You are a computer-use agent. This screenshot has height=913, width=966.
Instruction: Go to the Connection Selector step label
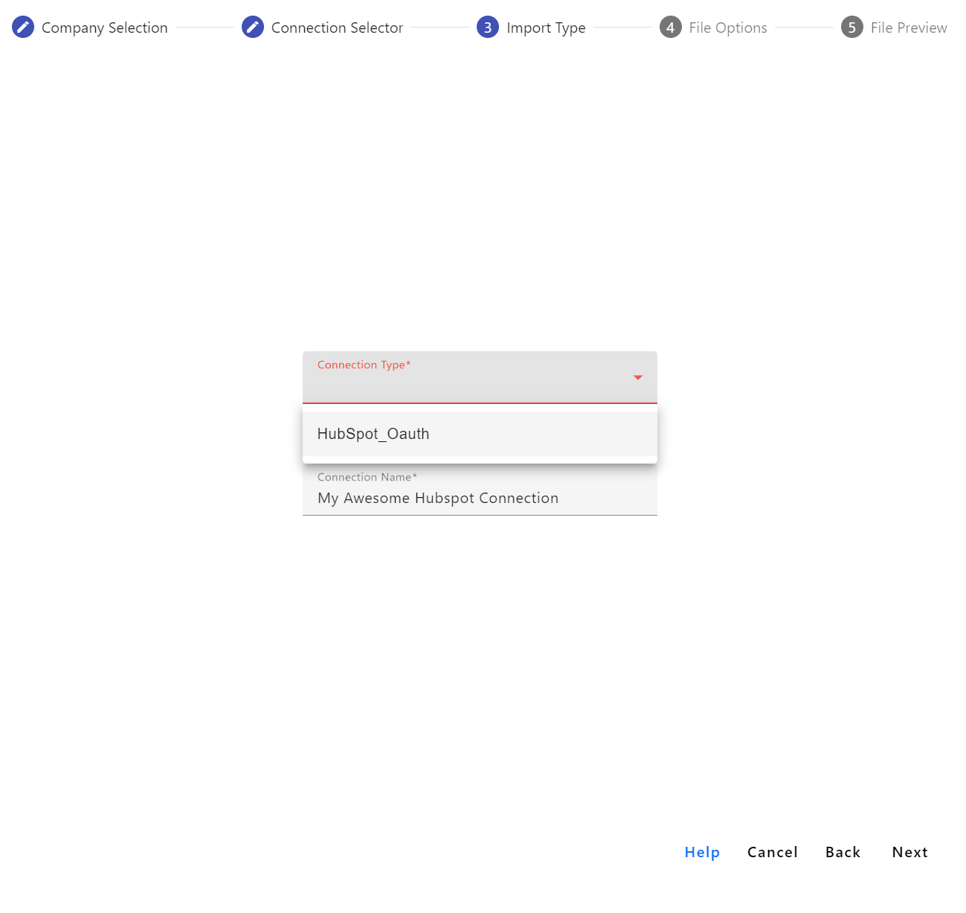(x=337, y=28)
